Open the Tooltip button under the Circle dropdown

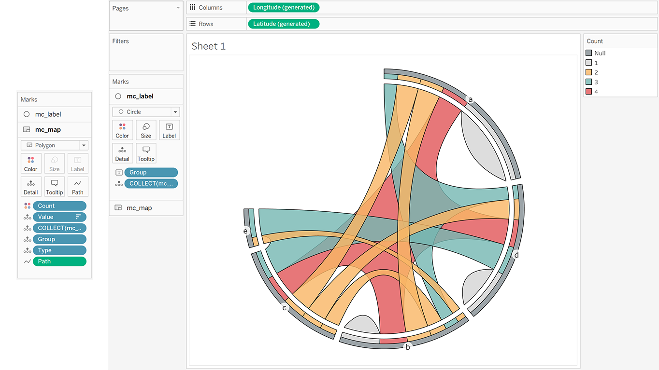tap(146, 153)
